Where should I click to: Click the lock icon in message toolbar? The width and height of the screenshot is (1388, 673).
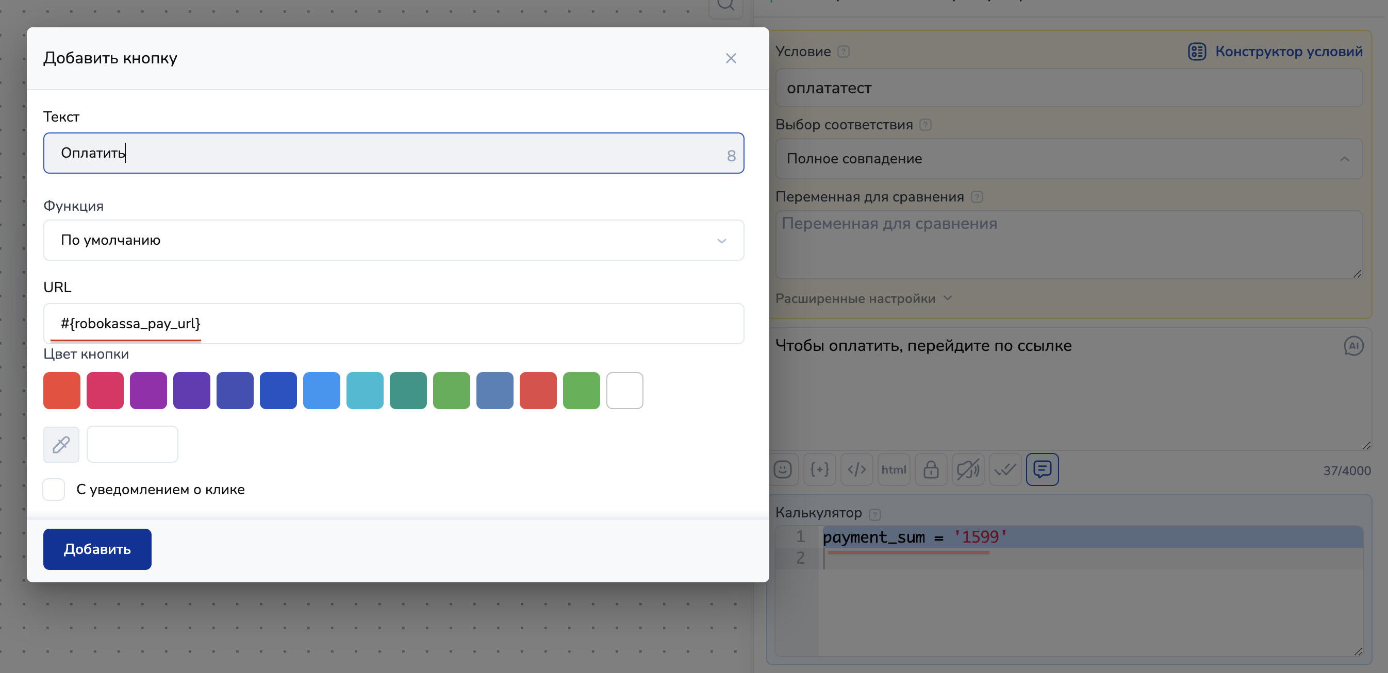(x=931, y=469)
